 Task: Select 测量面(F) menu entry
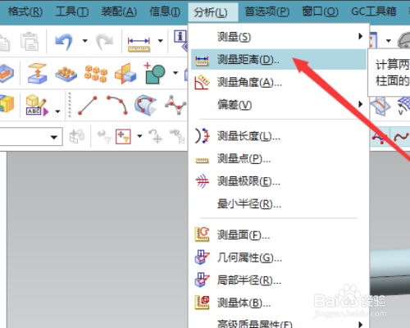tap(279, 235)
